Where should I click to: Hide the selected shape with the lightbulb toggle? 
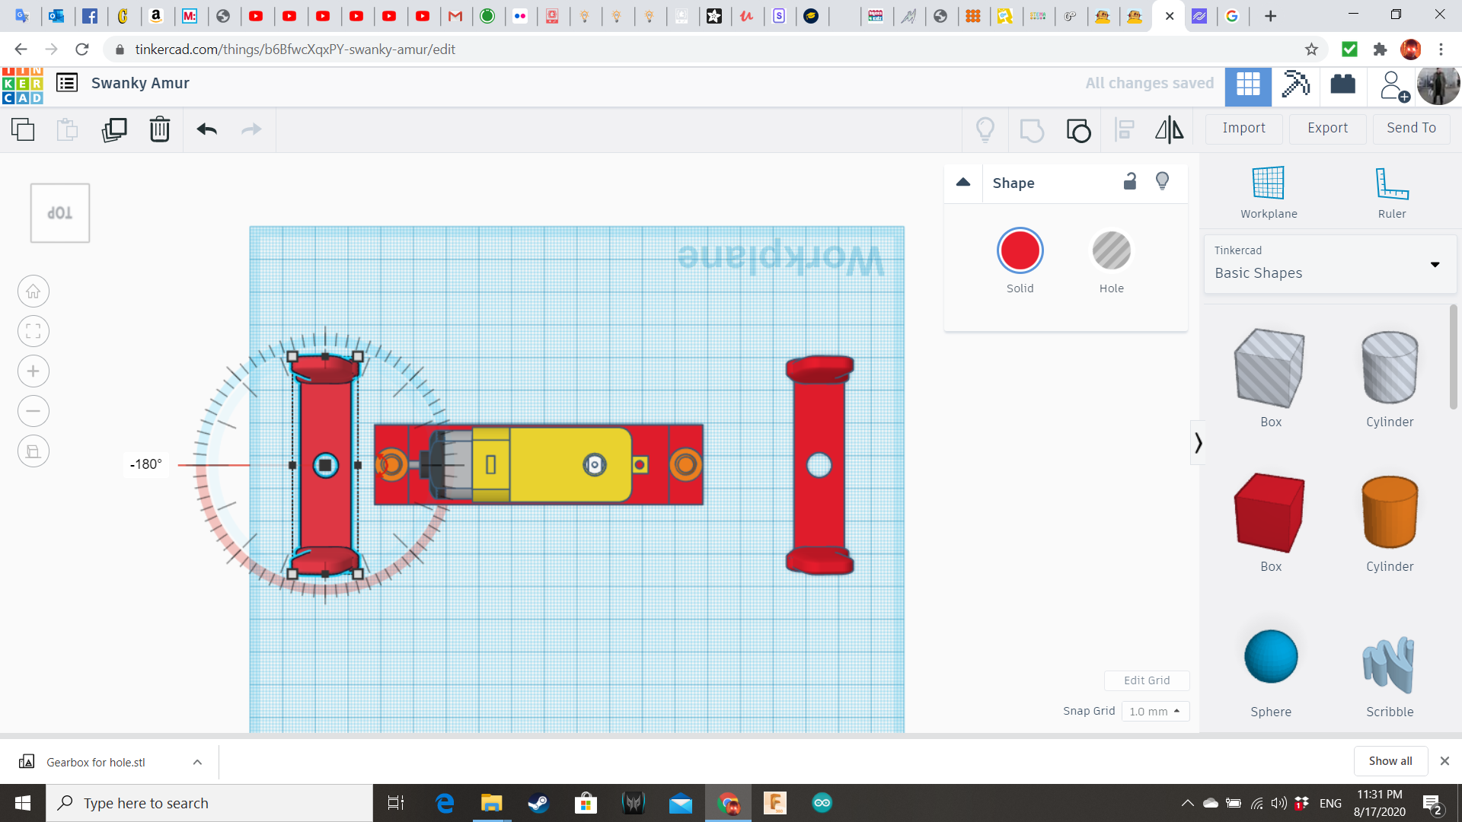pyautogui.click(x=1161, y=182)
